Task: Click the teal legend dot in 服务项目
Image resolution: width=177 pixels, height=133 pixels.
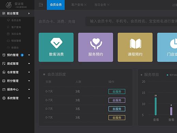Action: (167, 75)
